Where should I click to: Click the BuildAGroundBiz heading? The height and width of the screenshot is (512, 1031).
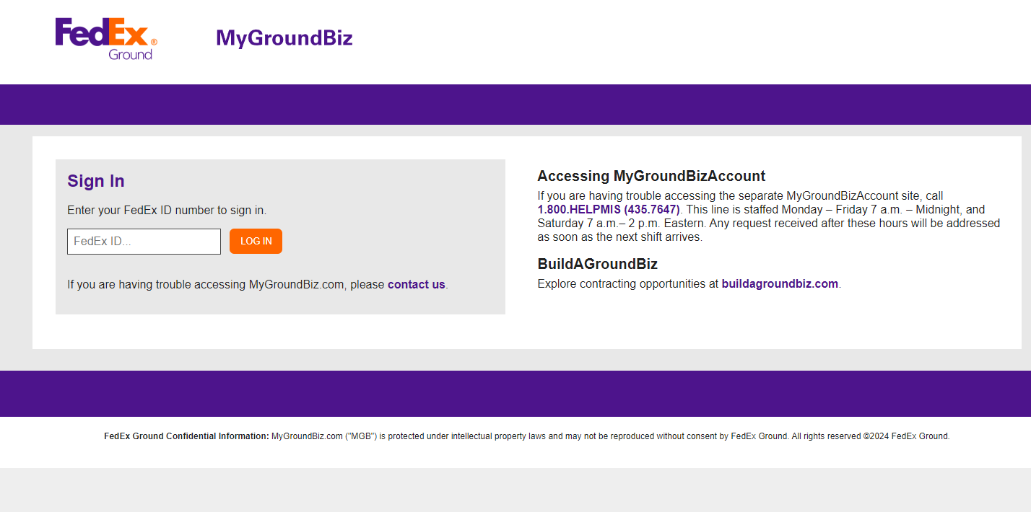pos(597,264)
